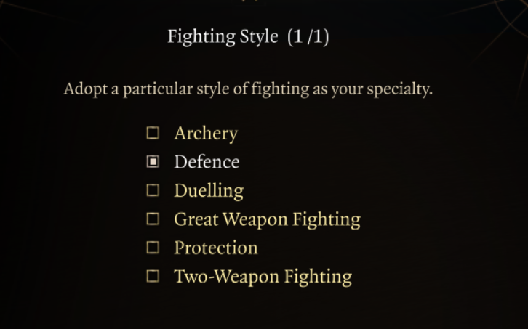Screen dimensions: 528x329
Task: Click the Two-Weapon Fighting label
Action: 263,277
